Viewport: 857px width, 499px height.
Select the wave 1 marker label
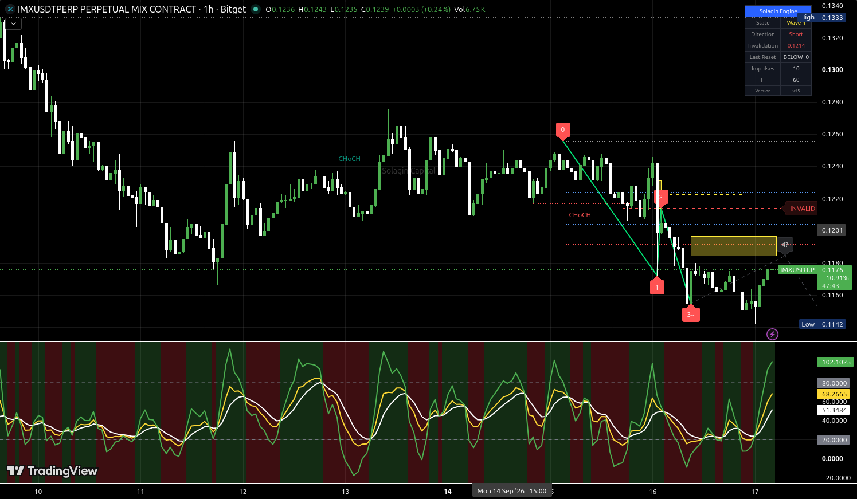point(657,286)
